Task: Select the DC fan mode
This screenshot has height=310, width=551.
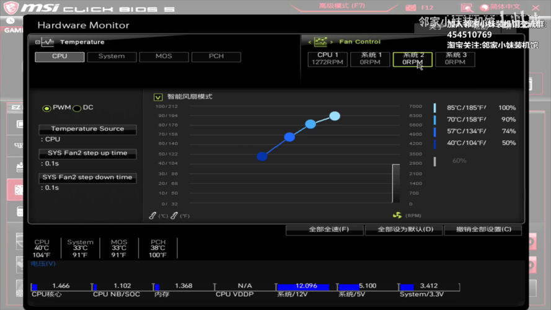Action: click(x=77, y=108)
